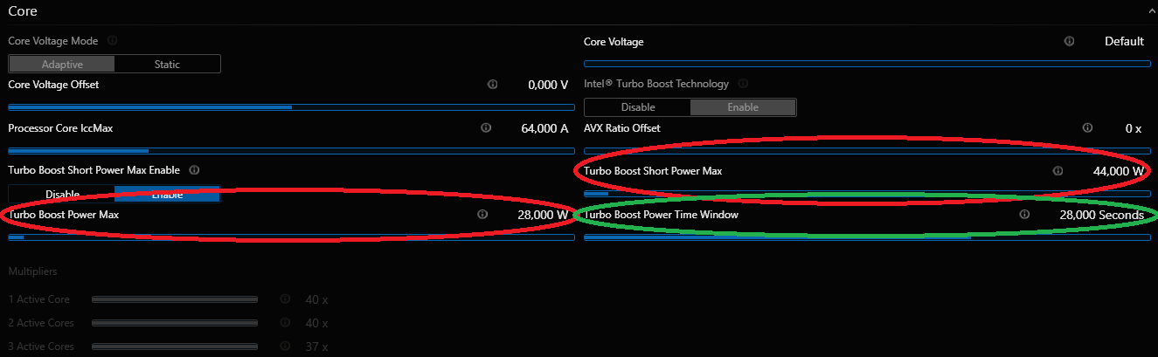Click info icon for Turbo Boost Power Max

click(x=482, y=214)
